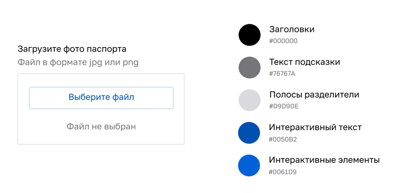Click the "Заголовки" label
The height and width of the screenshot is (193, 402).
click(292, 29)
